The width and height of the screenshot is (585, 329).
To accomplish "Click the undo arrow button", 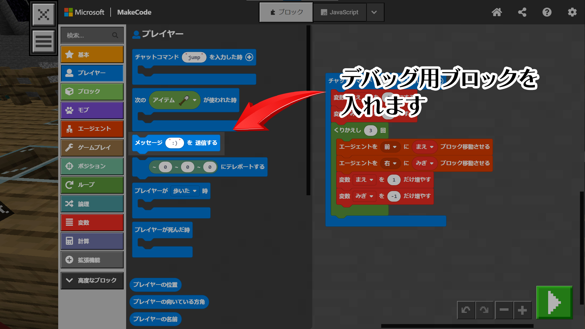I will [466, 310].
